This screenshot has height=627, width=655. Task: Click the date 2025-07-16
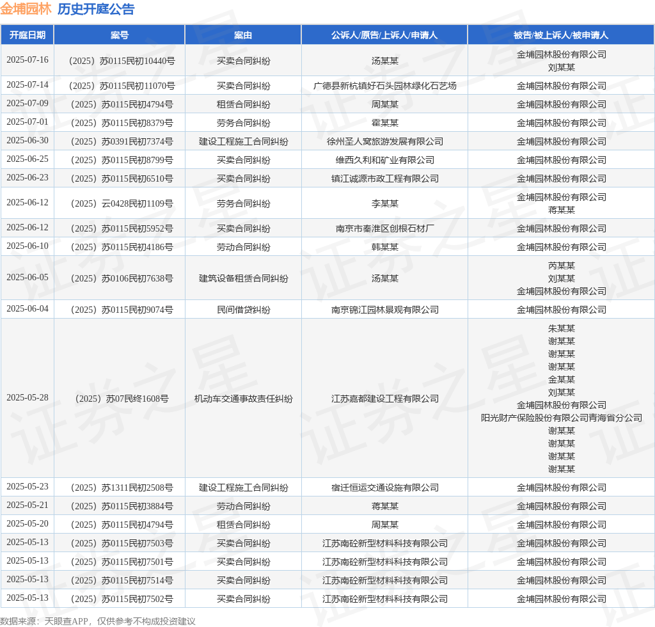coord(28,60)
